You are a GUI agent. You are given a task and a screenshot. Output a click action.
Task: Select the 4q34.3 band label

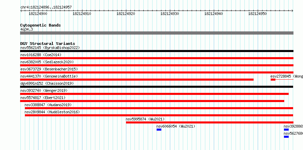[x=27, y=29]
